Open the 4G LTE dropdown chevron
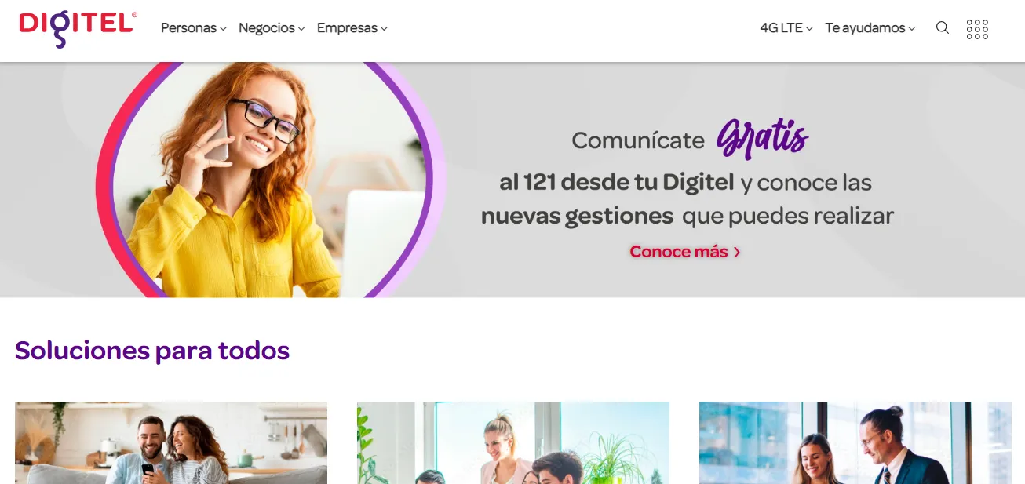The height and width of the screenshot is (484, 1025). (x=809, y=29)
